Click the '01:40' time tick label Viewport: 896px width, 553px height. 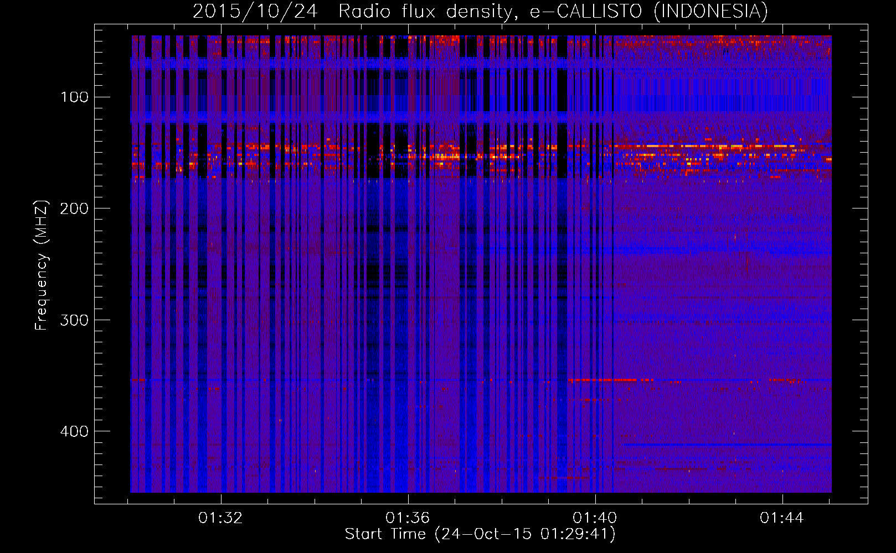(x=595, y=518)
